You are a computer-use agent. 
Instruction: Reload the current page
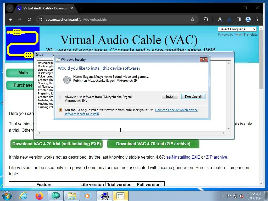29,19
